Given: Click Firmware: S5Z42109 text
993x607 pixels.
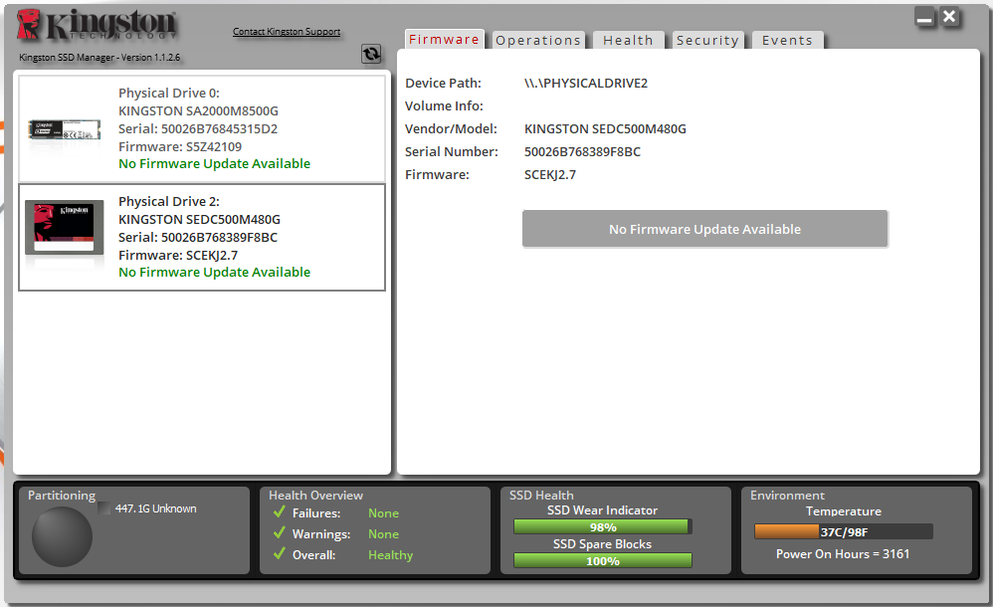Looking at the screenshot, I should (x=180, y=146).
